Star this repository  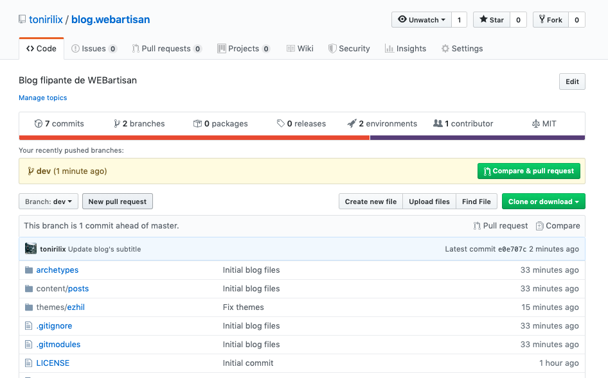(492, 20)
